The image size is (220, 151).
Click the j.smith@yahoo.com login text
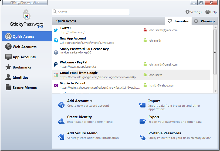[x=161, y=85]
